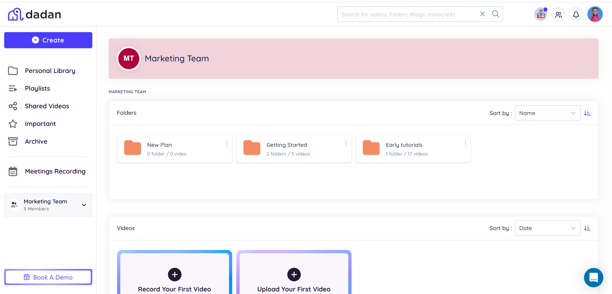The width and height of the screenshot is (612, 294).
Task: Open the Personal Library section
Action: 50,71
